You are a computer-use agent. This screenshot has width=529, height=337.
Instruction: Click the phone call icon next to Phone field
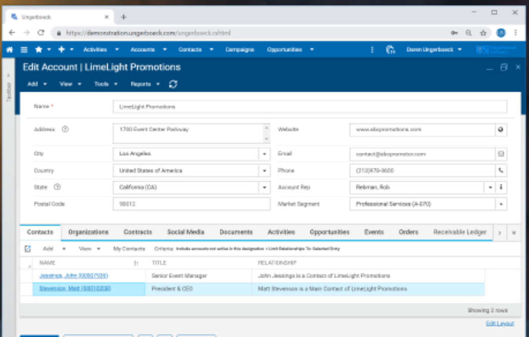pyautogui.click(x=501, y=171)
